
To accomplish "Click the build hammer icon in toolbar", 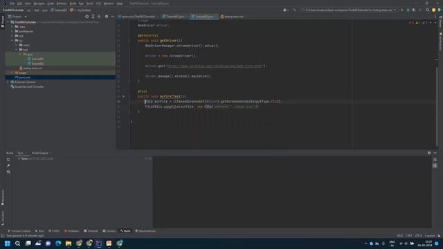I will [294, 10].
